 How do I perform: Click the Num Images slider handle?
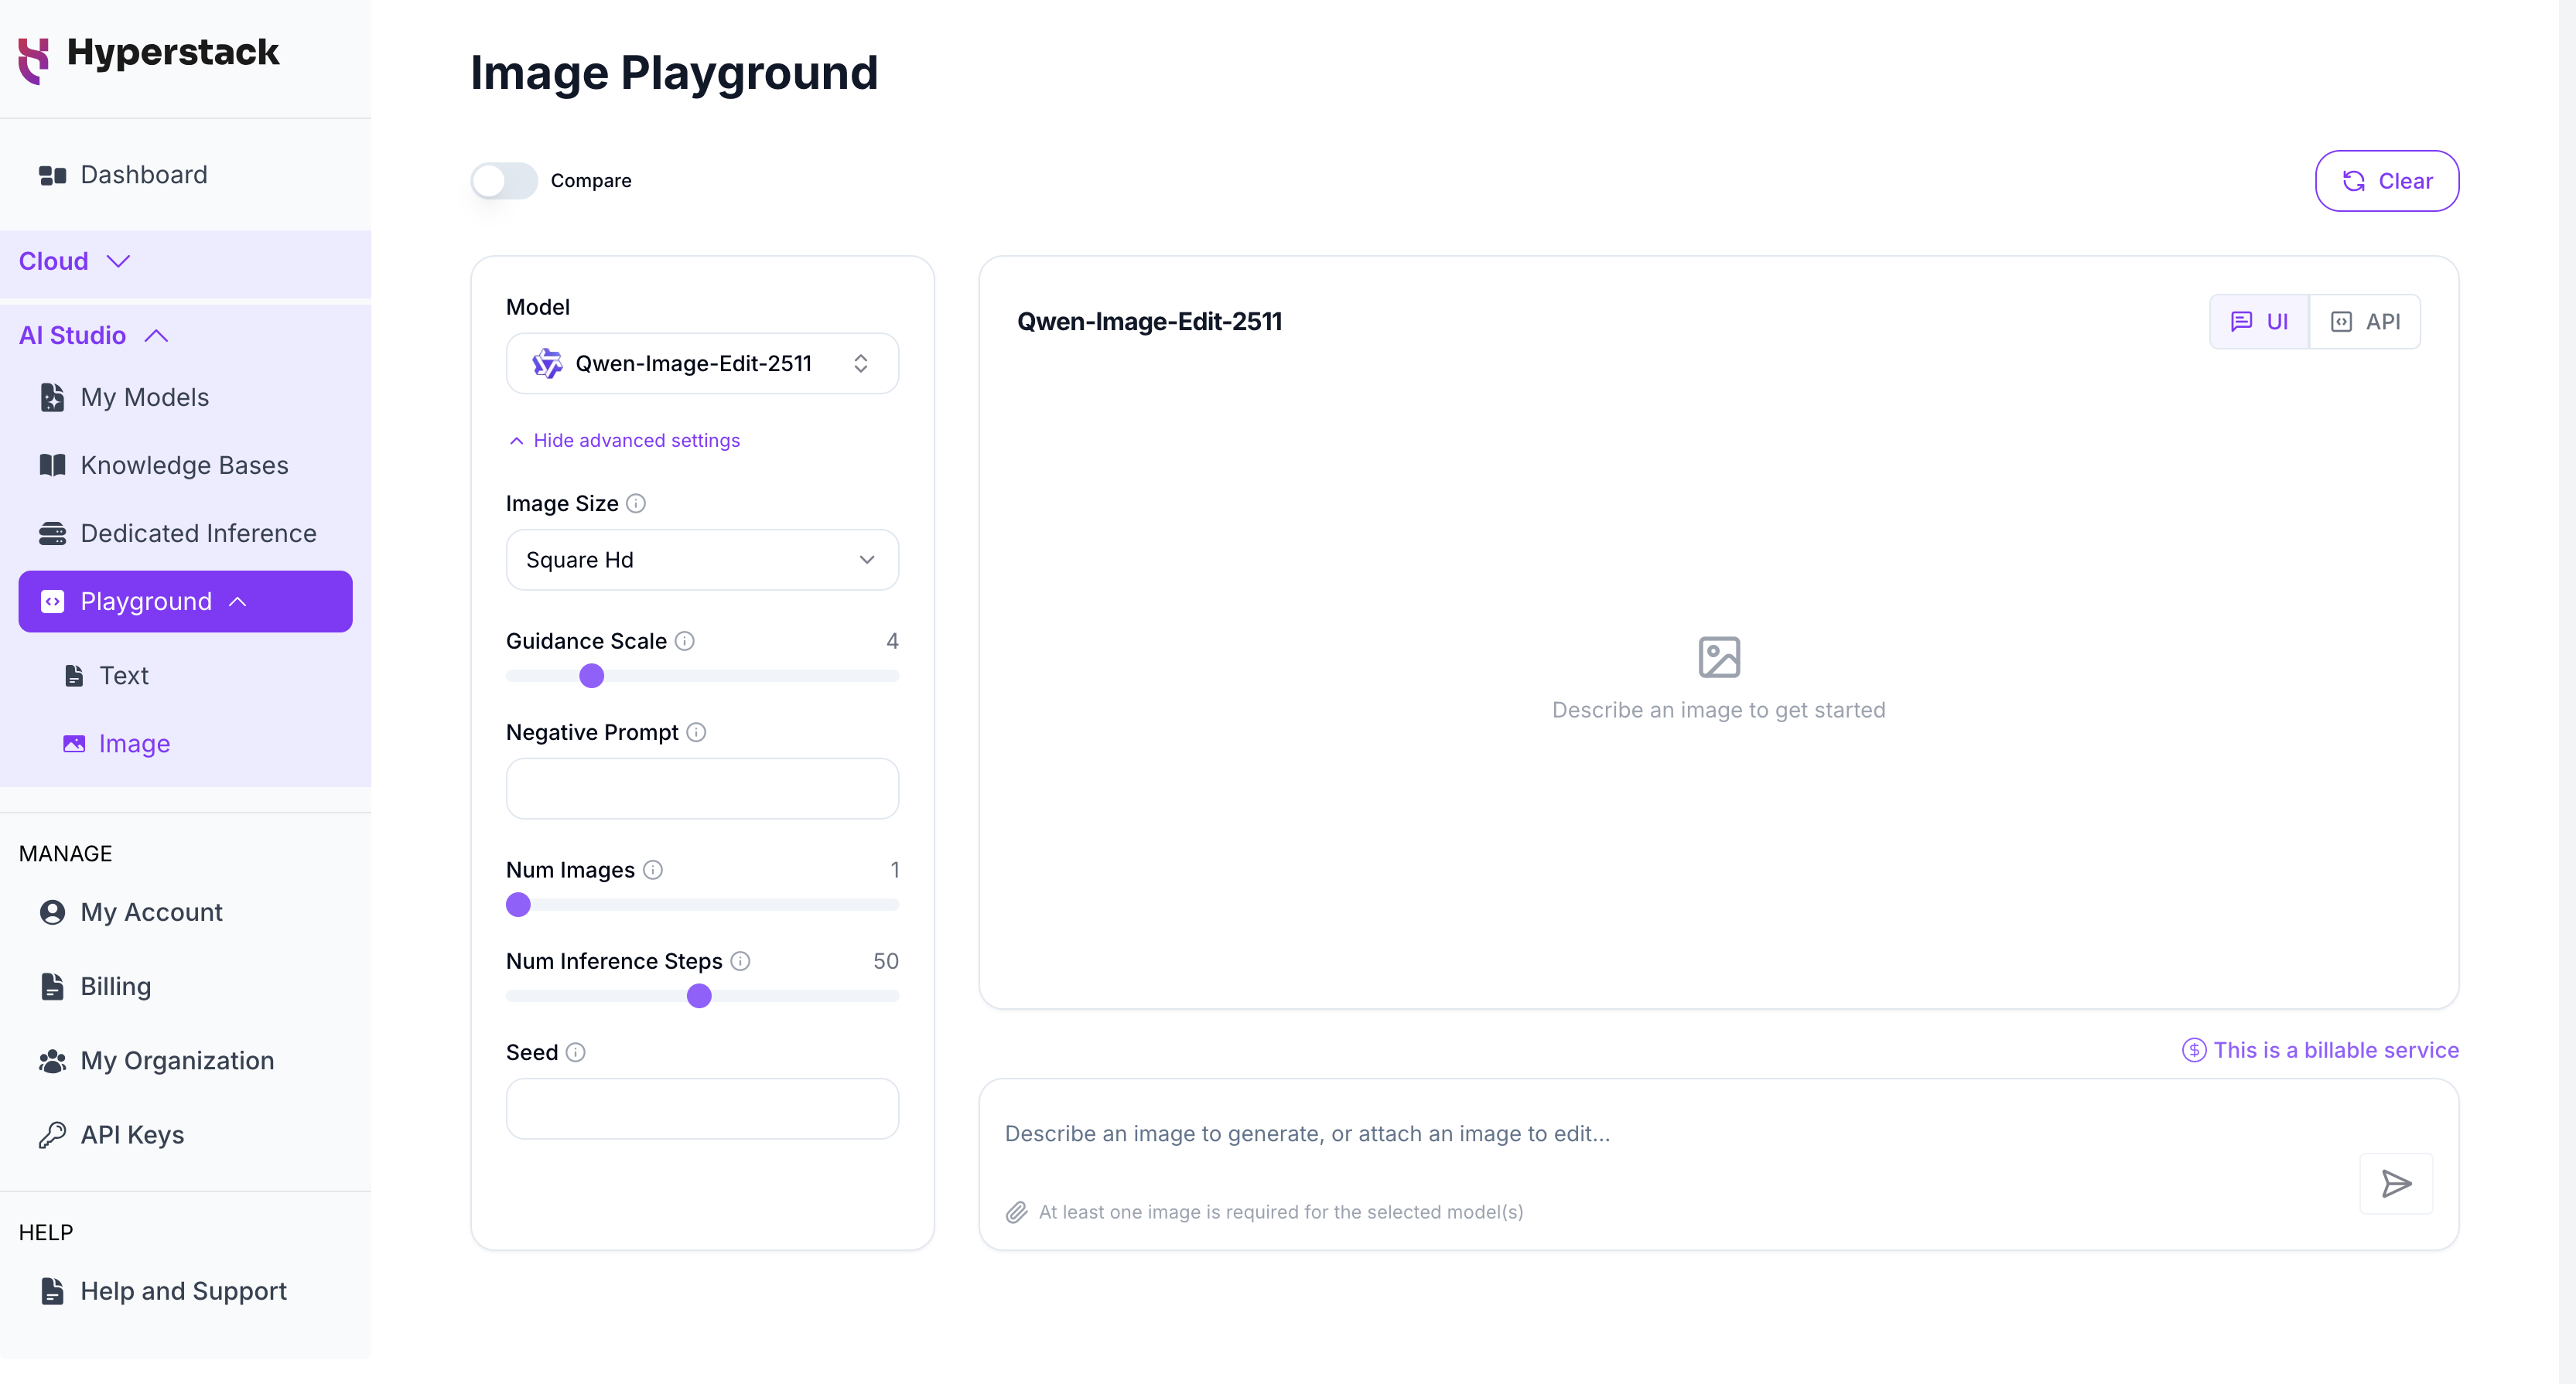(518, 905)
